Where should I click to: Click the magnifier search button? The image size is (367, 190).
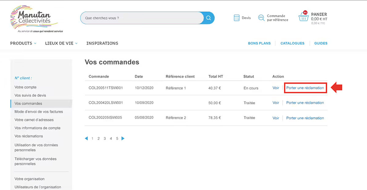click(x=209, y=18)
